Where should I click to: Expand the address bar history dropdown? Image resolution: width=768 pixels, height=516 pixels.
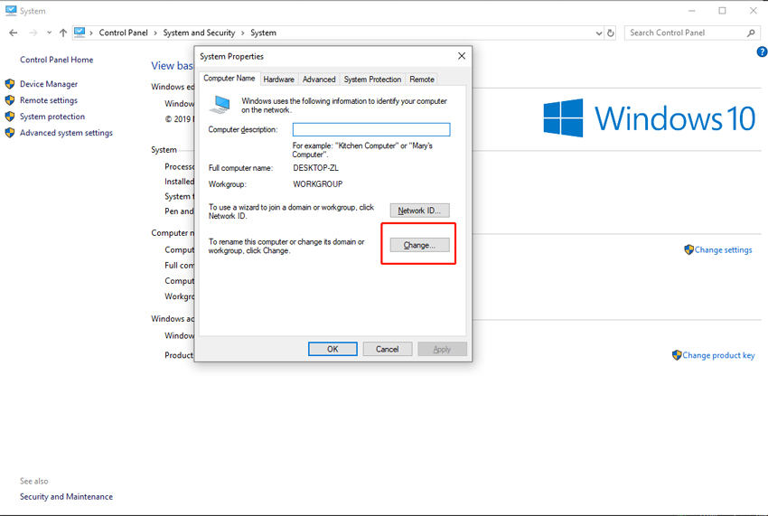[x=598, y=33]
